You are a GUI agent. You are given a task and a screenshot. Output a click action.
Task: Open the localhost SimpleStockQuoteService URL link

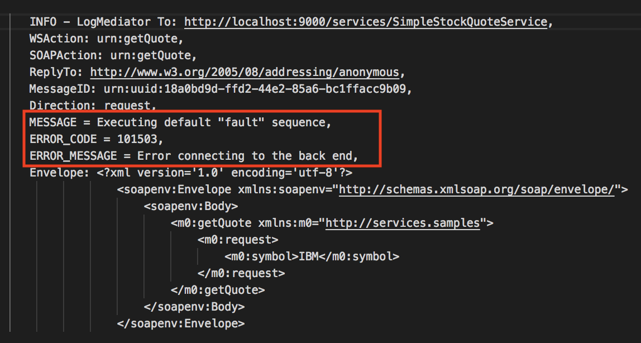365,22
